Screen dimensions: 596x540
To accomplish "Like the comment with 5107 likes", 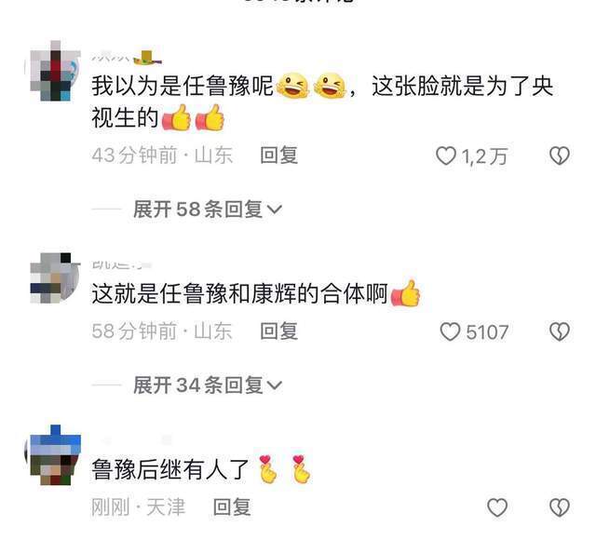I will click(450, 331).
